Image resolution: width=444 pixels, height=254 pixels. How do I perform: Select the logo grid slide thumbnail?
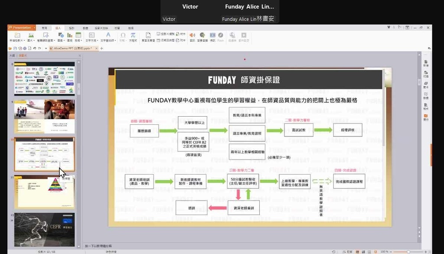coord(45,79)
